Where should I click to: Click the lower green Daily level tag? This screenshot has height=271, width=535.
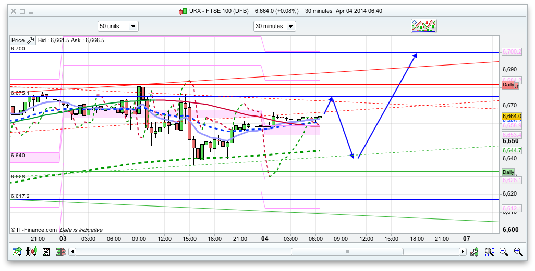pos(508,172)
